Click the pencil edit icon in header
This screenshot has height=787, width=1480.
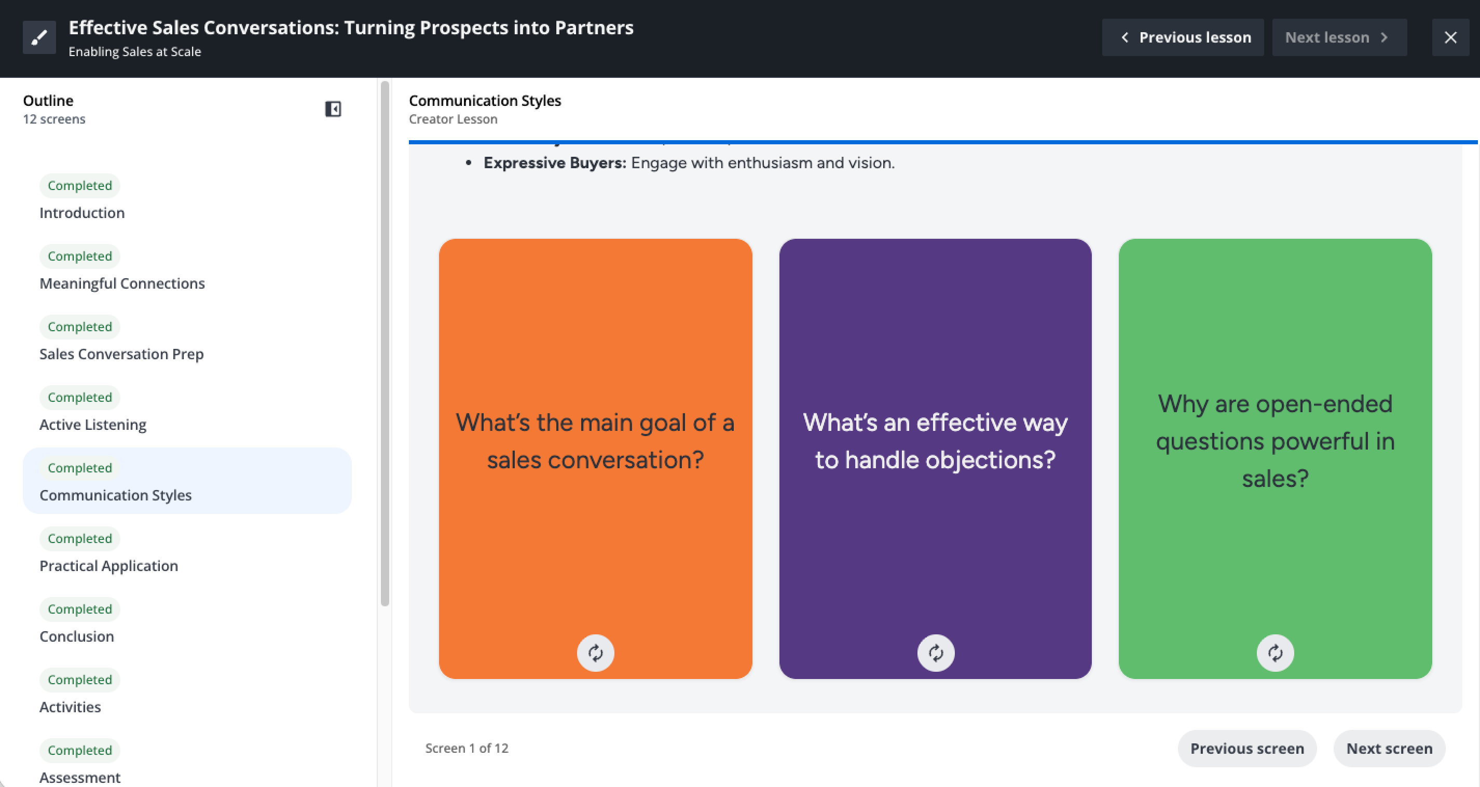click(39, 37)
